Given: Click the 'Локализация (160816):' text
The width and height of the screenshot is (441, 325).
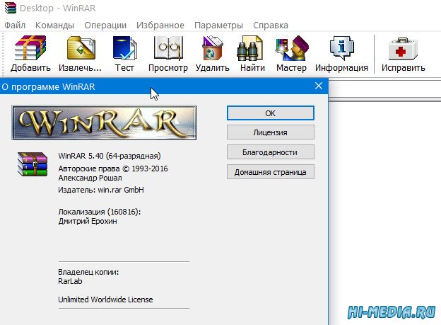Looking at the screenshot, I should (99, 212).
